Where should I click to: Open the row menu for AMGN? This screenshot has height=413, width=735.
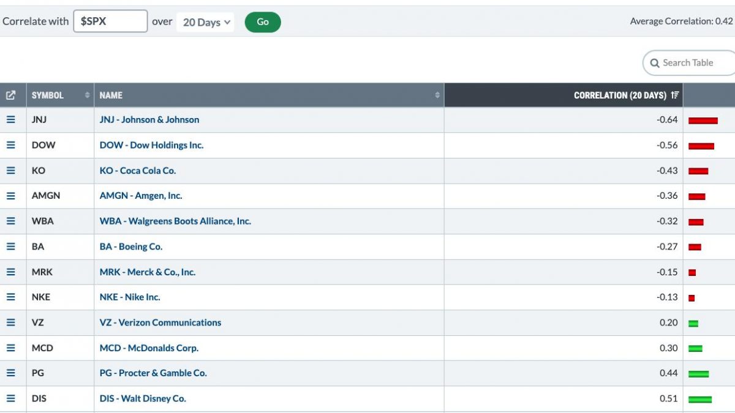pyautogui.click(x=11, y=196)
